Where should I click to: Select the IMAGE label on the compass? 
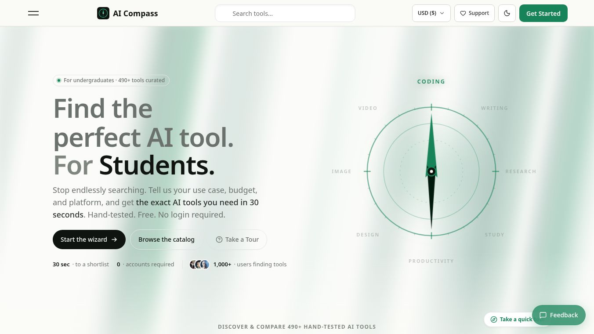[x=342, y=171]
